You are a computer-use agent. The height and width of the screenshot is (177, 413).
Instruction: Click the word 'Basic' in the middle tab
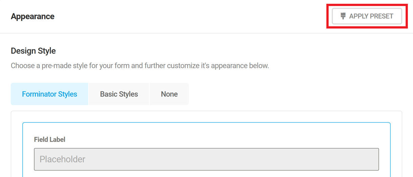108,94
